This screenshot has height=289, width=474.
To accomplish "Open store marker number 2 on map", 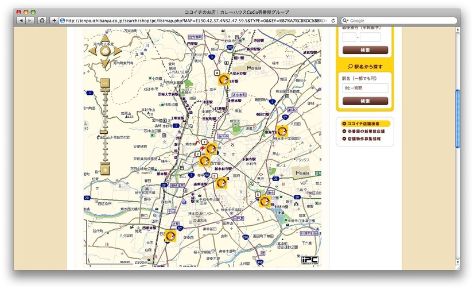I will pos(205,161).
